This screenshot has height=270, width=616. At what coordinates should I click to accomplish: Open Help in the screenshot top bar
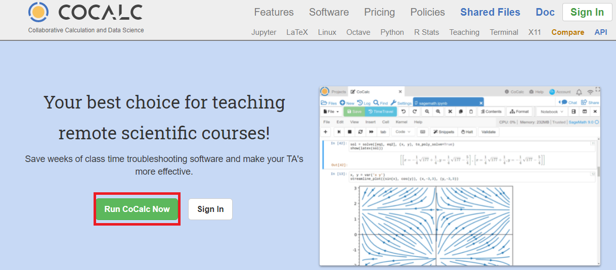tap(536, 92)
